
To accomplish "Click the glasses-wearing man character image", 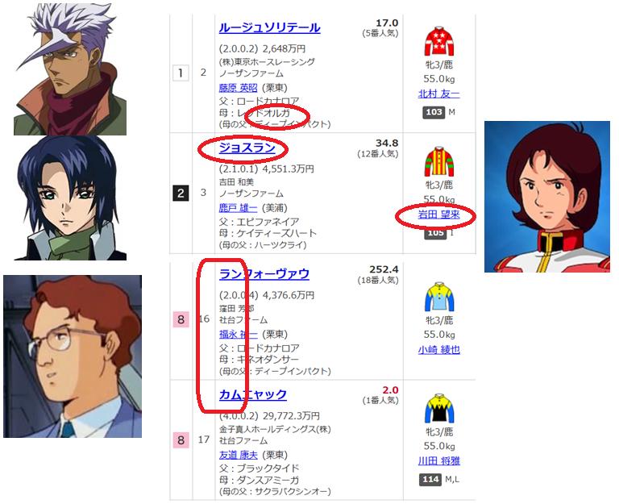I will point(73,356).
